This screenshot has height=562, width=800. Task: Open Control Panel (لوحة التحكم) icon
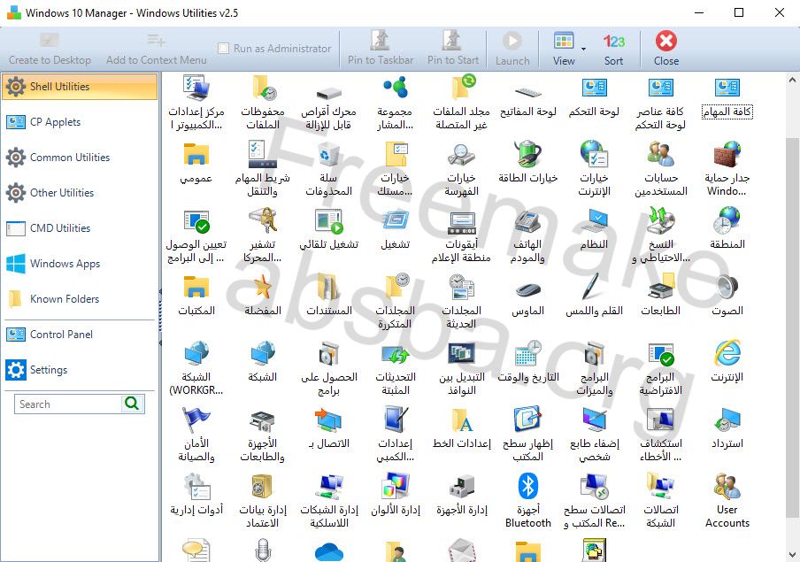pyautogui.click(x=594, y=88)
